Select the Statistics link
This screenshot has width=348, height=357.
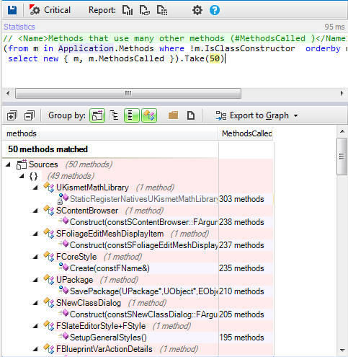tap(19, 27)
